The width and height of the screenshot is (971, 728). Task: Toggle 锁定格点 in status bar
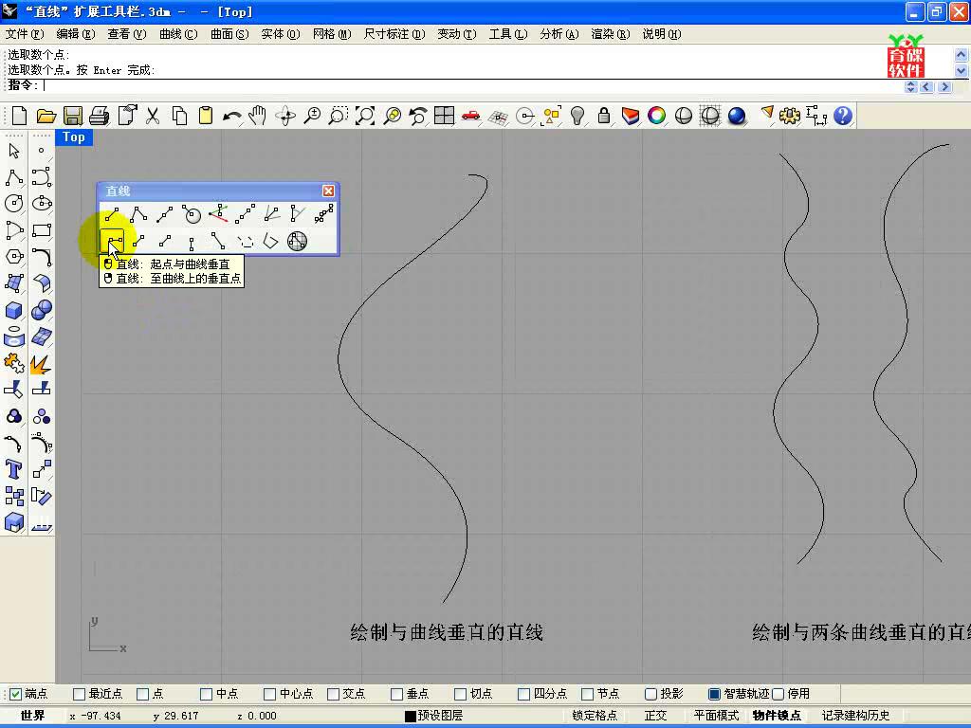coord(595,716)
